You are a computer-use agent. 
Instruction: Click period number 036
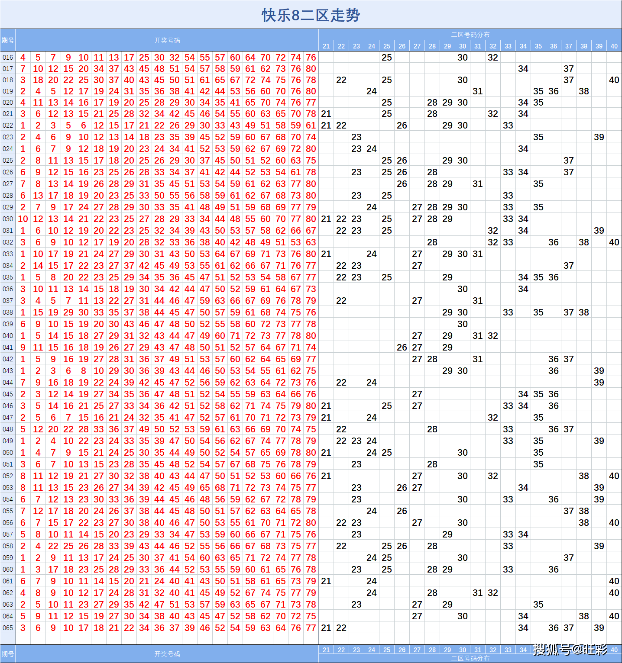pos(8,289)
